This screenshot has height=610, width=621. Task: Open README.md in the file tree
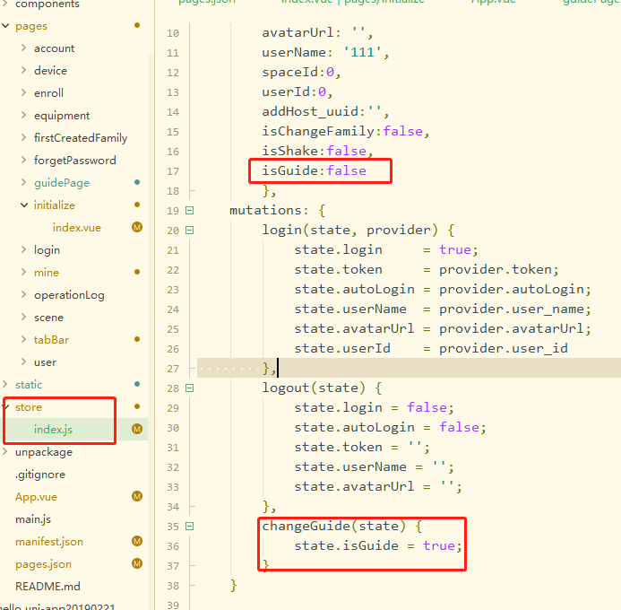pyautogui.click(x=47, y=586)
